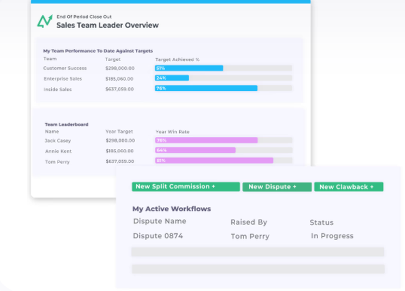This screenshot has height=291, width=405.
Task: Click the In Progress status label
Action: [332, 236]
